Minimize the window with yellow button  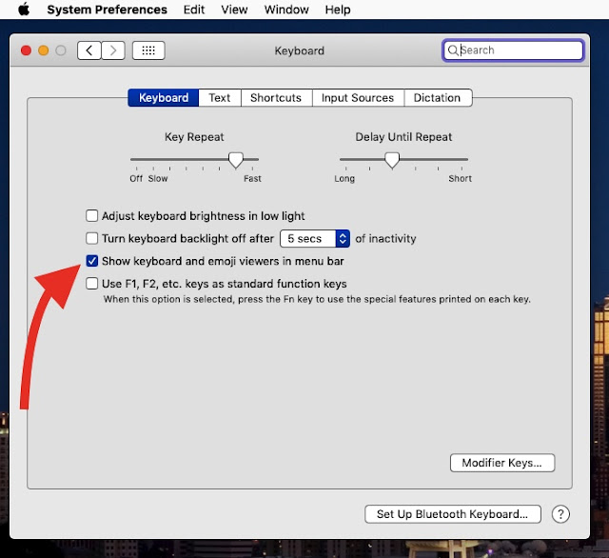[44, 50]
